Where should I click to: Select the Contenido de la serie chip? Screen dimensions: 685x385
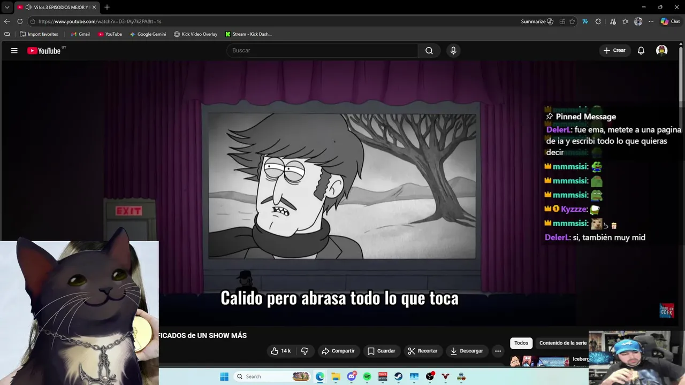563,343
